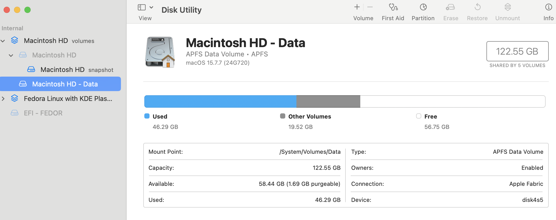Click the Unmount eject icon
Screen dimensions: 556x220
click(x=508, y=7)
